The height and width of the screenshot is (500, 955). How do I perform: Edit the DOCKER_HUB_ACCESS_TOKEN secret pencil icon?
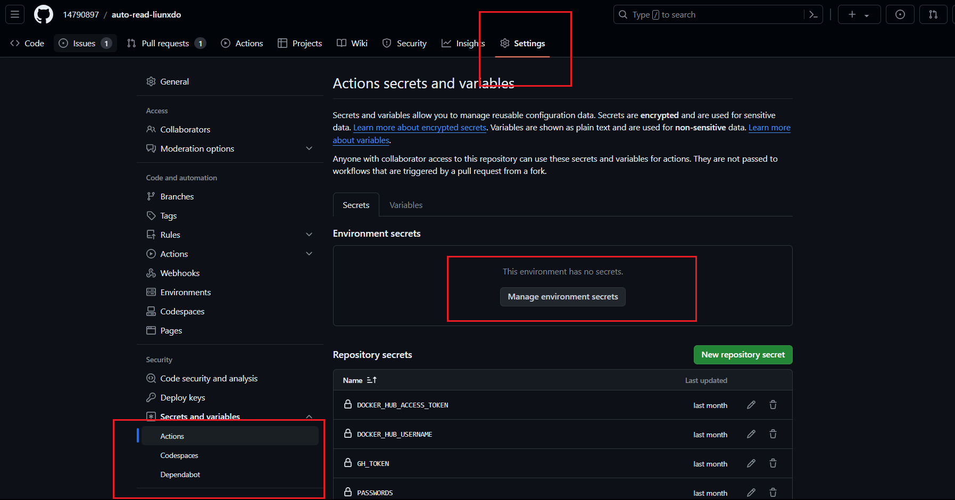click(751, 405)
